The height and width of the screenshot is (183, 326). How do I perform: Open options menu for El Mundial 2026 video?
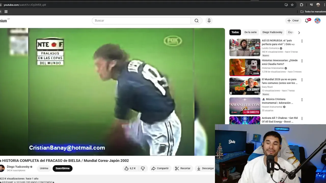[302, 80]
